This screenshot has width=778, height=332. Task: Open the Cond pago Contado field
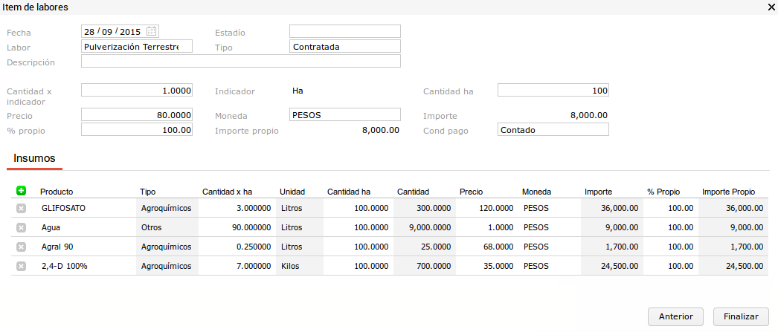[553, 129]
